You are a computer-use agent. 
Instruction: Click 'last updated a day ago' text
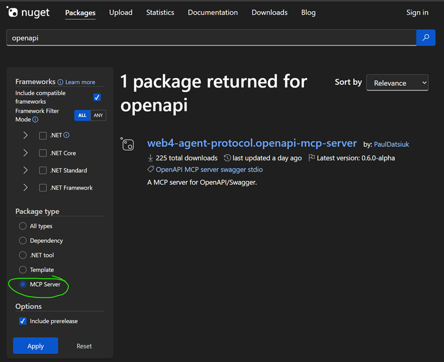pyautogui.click(x=267, y=158)
